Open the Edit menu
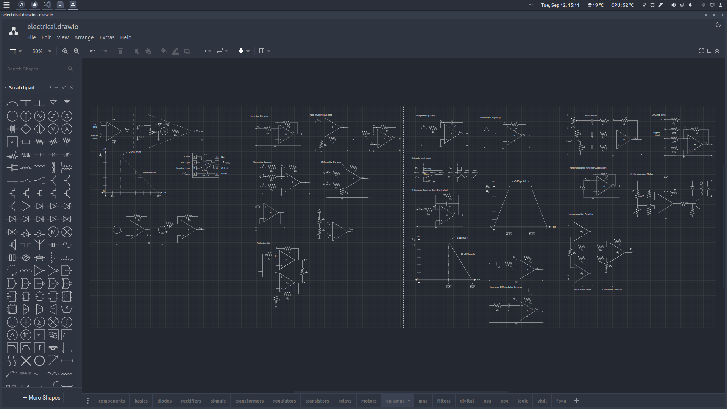The height and width of the screenshot is (409, 727). coord(46,37)
